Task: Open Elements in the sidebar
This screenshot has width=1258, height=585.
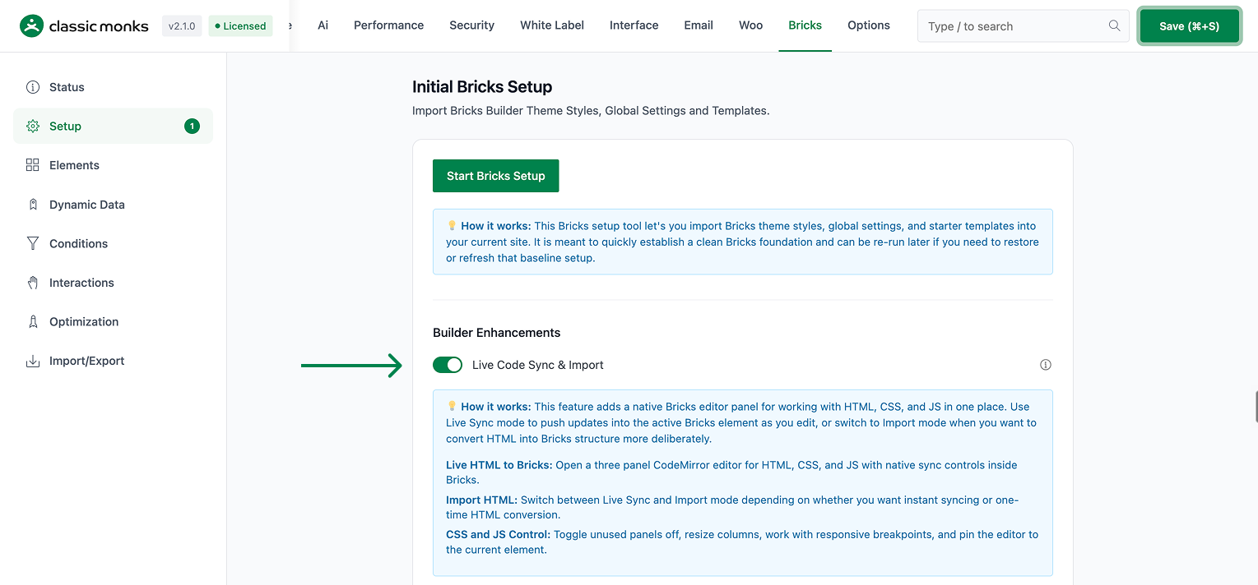Action: pos(113,165)
